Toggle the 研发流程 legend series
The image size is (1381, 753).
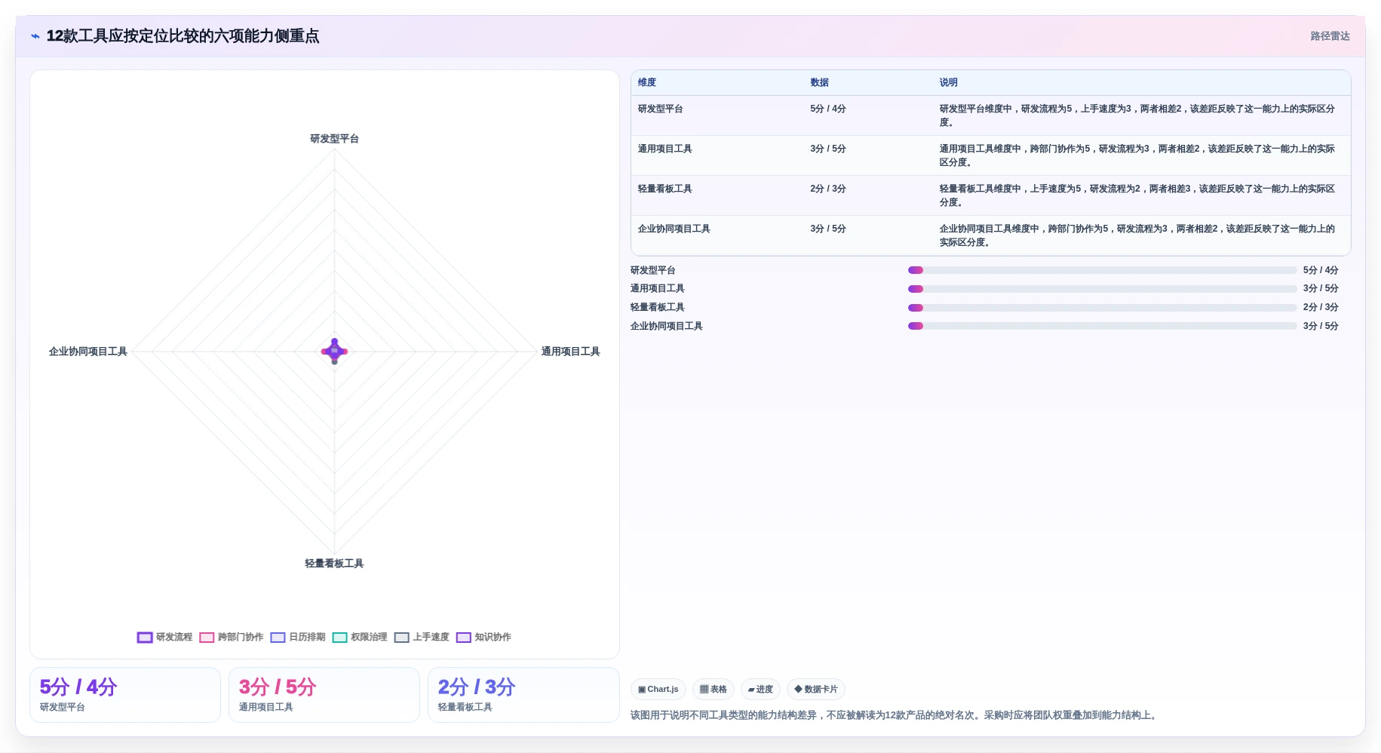click(x=165, y=637)
